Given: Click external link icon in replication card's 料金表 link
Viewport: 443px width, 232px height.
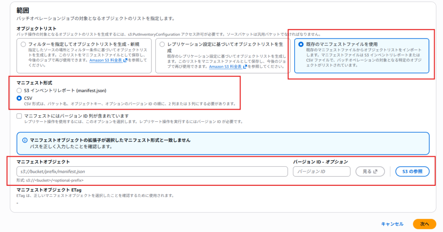Looking at the screenshot, I should tap(245, 67).
